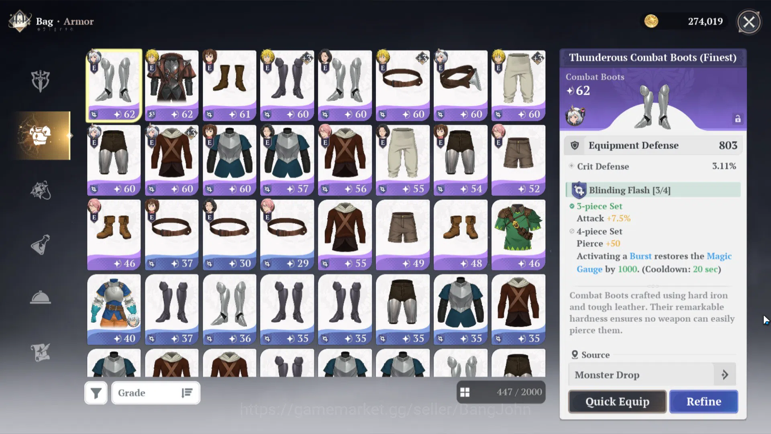The image size is (771, 434).
Task: Select the blue-orange knight armor level 40
Action: click(114, 310)
